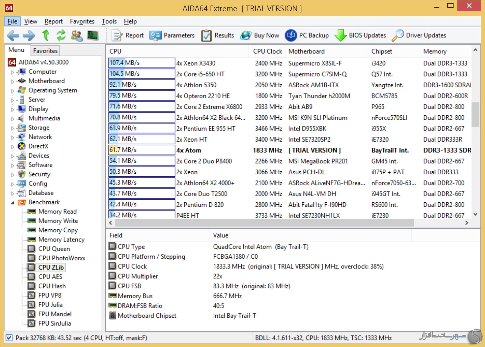Select the DirectX tree item
The image size is (485, 347).
click(38, 146)
